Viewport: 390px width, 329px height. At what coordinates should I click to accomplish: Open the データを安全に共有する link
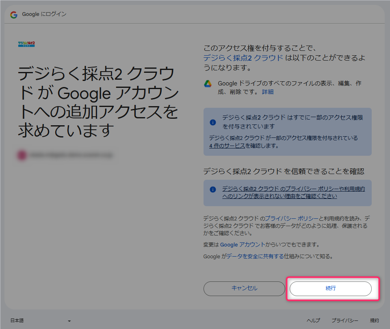255,256
